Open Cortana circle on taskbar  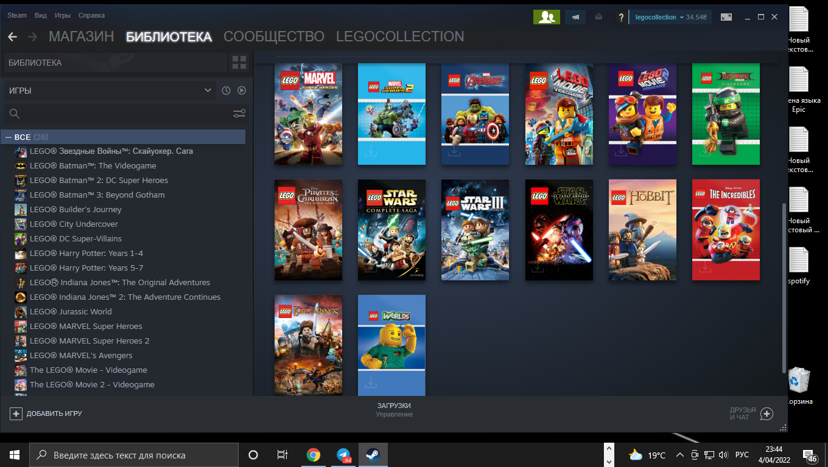point(253,455)
